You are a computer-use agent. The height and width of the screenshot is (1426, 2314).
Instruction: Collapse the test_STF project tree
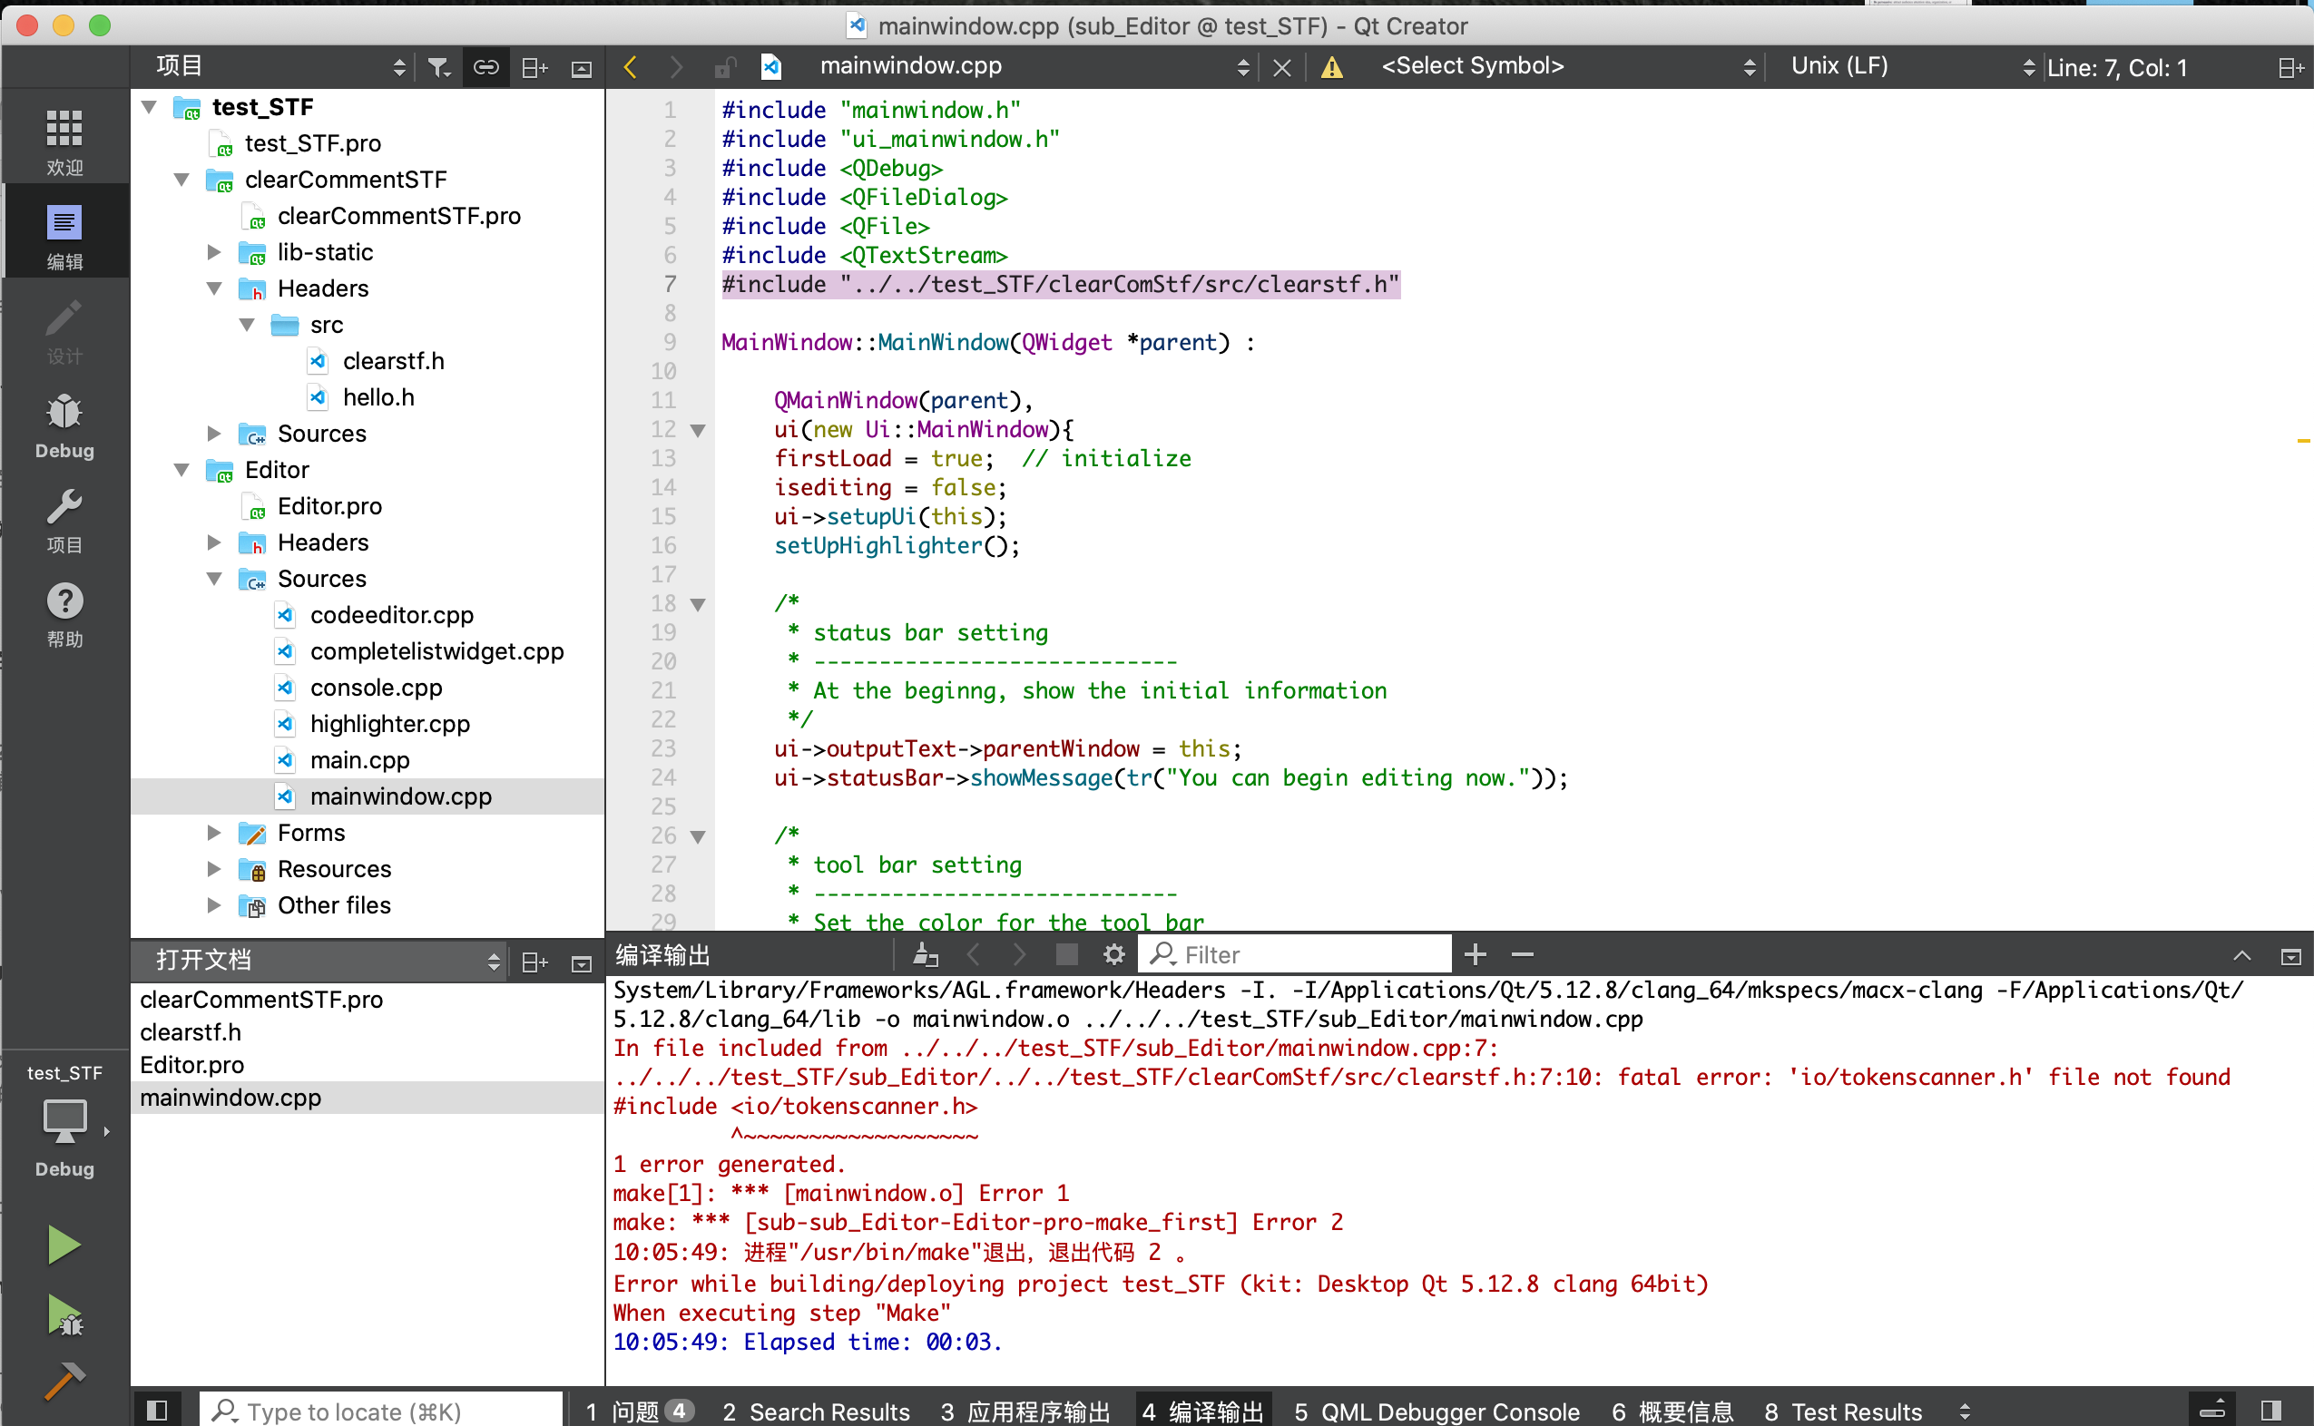coord(149,106)
